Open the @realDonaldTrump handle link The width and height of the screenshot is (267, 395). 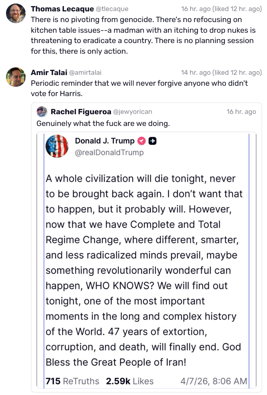[109, 153]
